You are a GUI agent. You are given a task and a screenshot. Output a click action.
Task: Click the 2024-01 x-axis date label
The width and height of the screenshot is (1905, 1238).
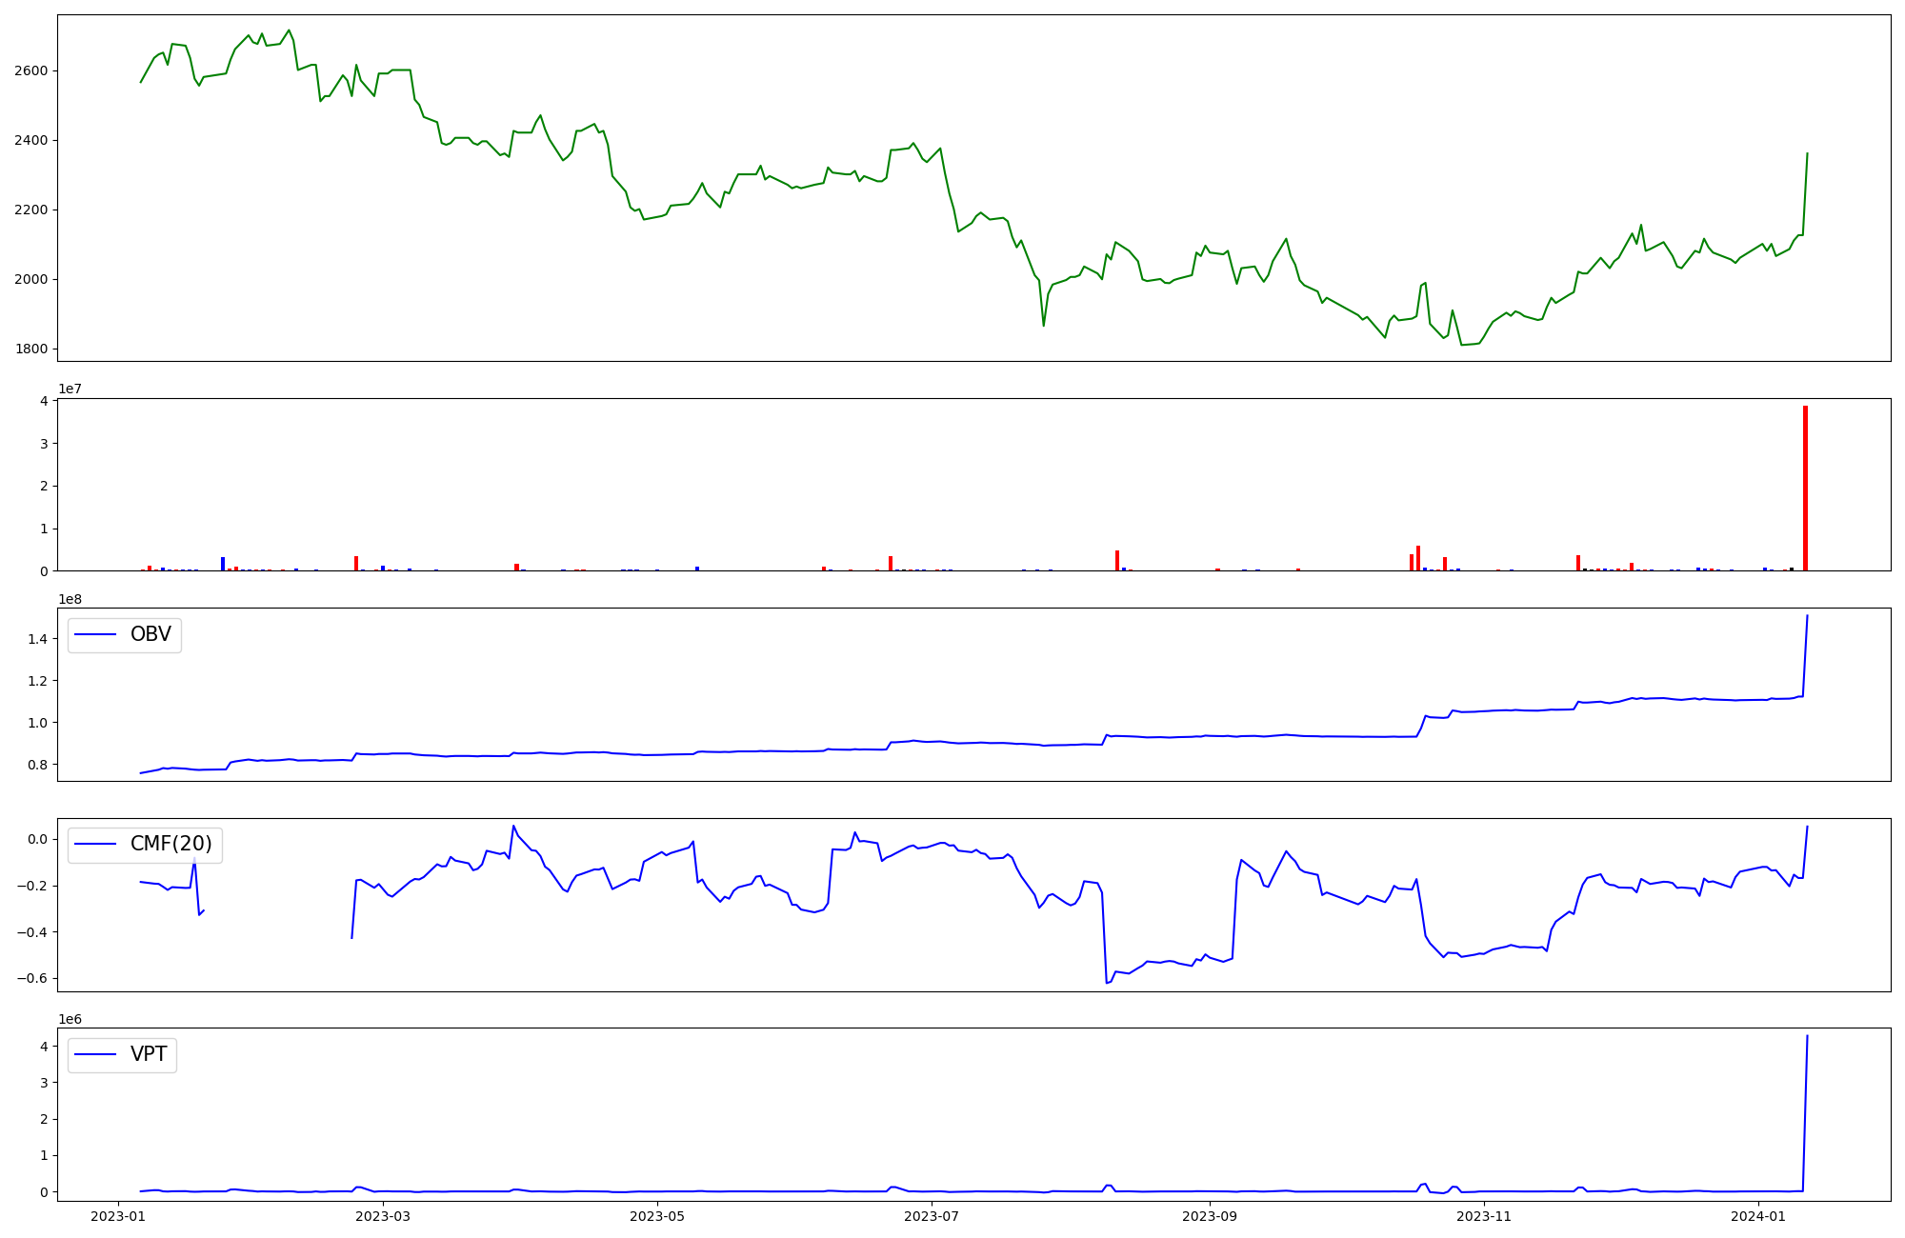(x=1758, y=1216)
